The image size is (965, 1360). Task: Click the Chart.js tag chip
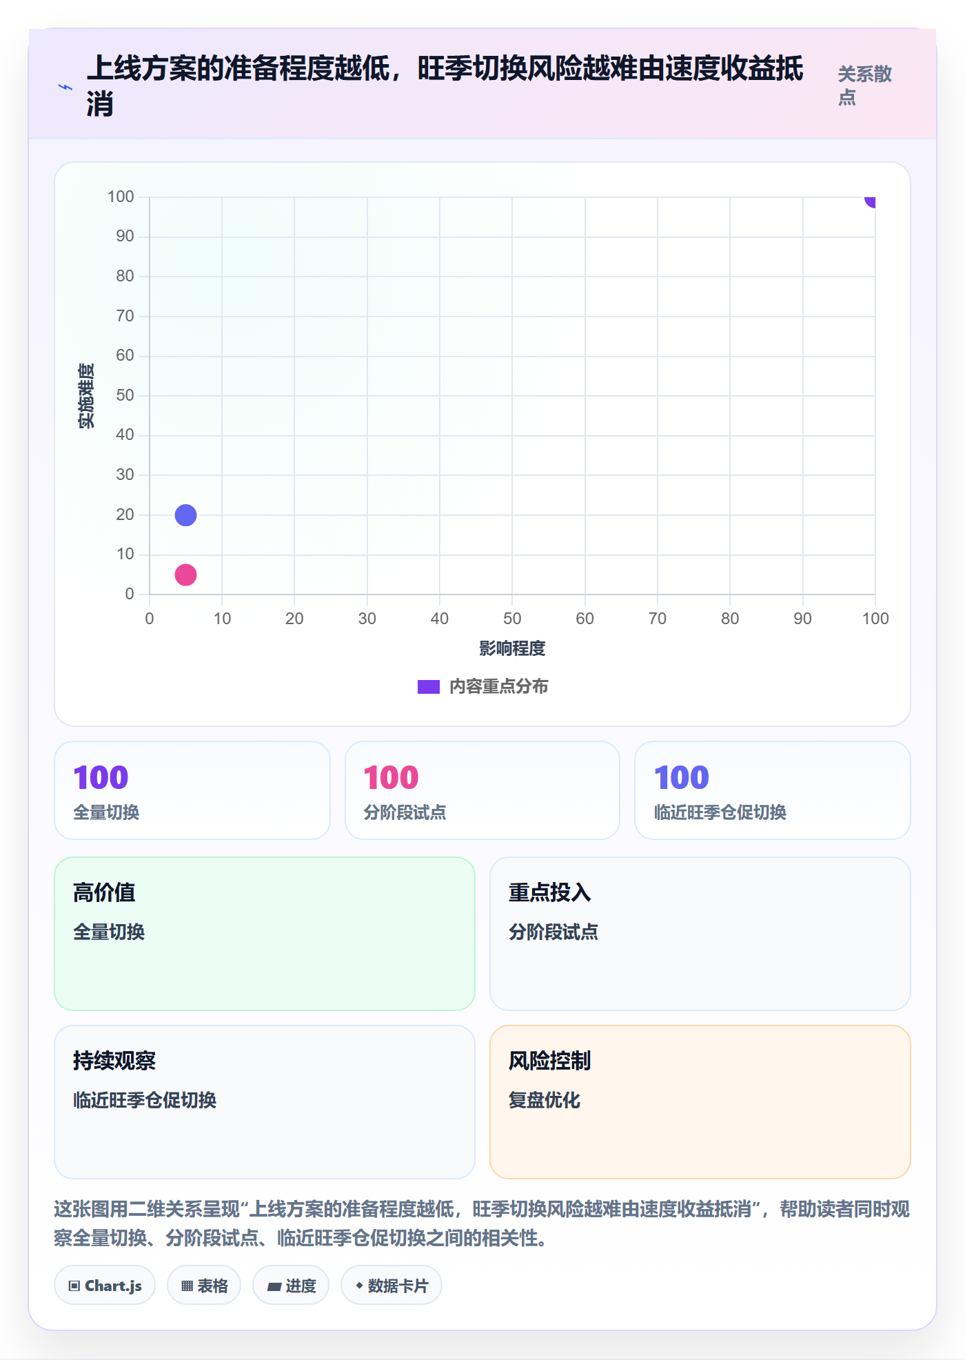(105, 1286)
